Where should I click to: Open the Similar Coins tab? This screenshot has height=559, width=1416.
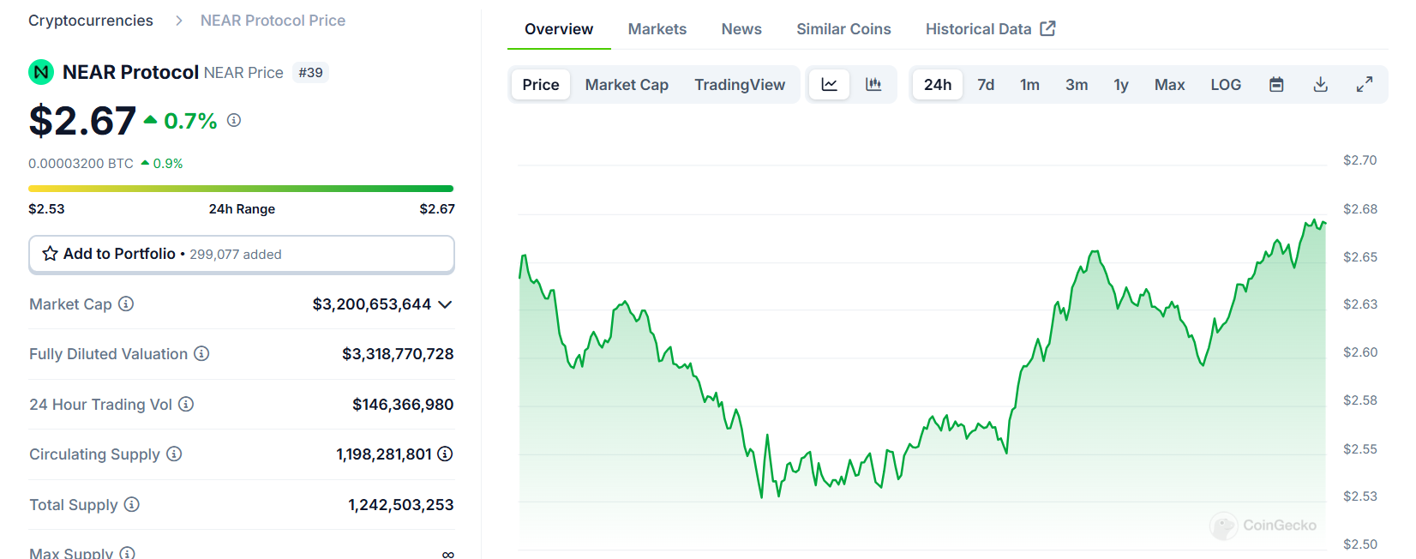pos(843,29)
